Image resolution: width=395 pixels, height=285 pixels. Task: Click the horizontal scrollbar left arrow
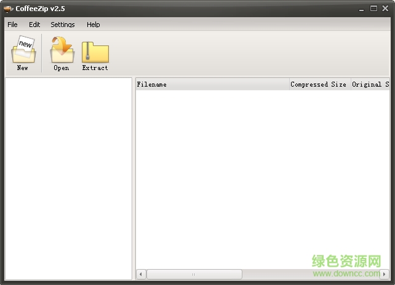(141, 274)
